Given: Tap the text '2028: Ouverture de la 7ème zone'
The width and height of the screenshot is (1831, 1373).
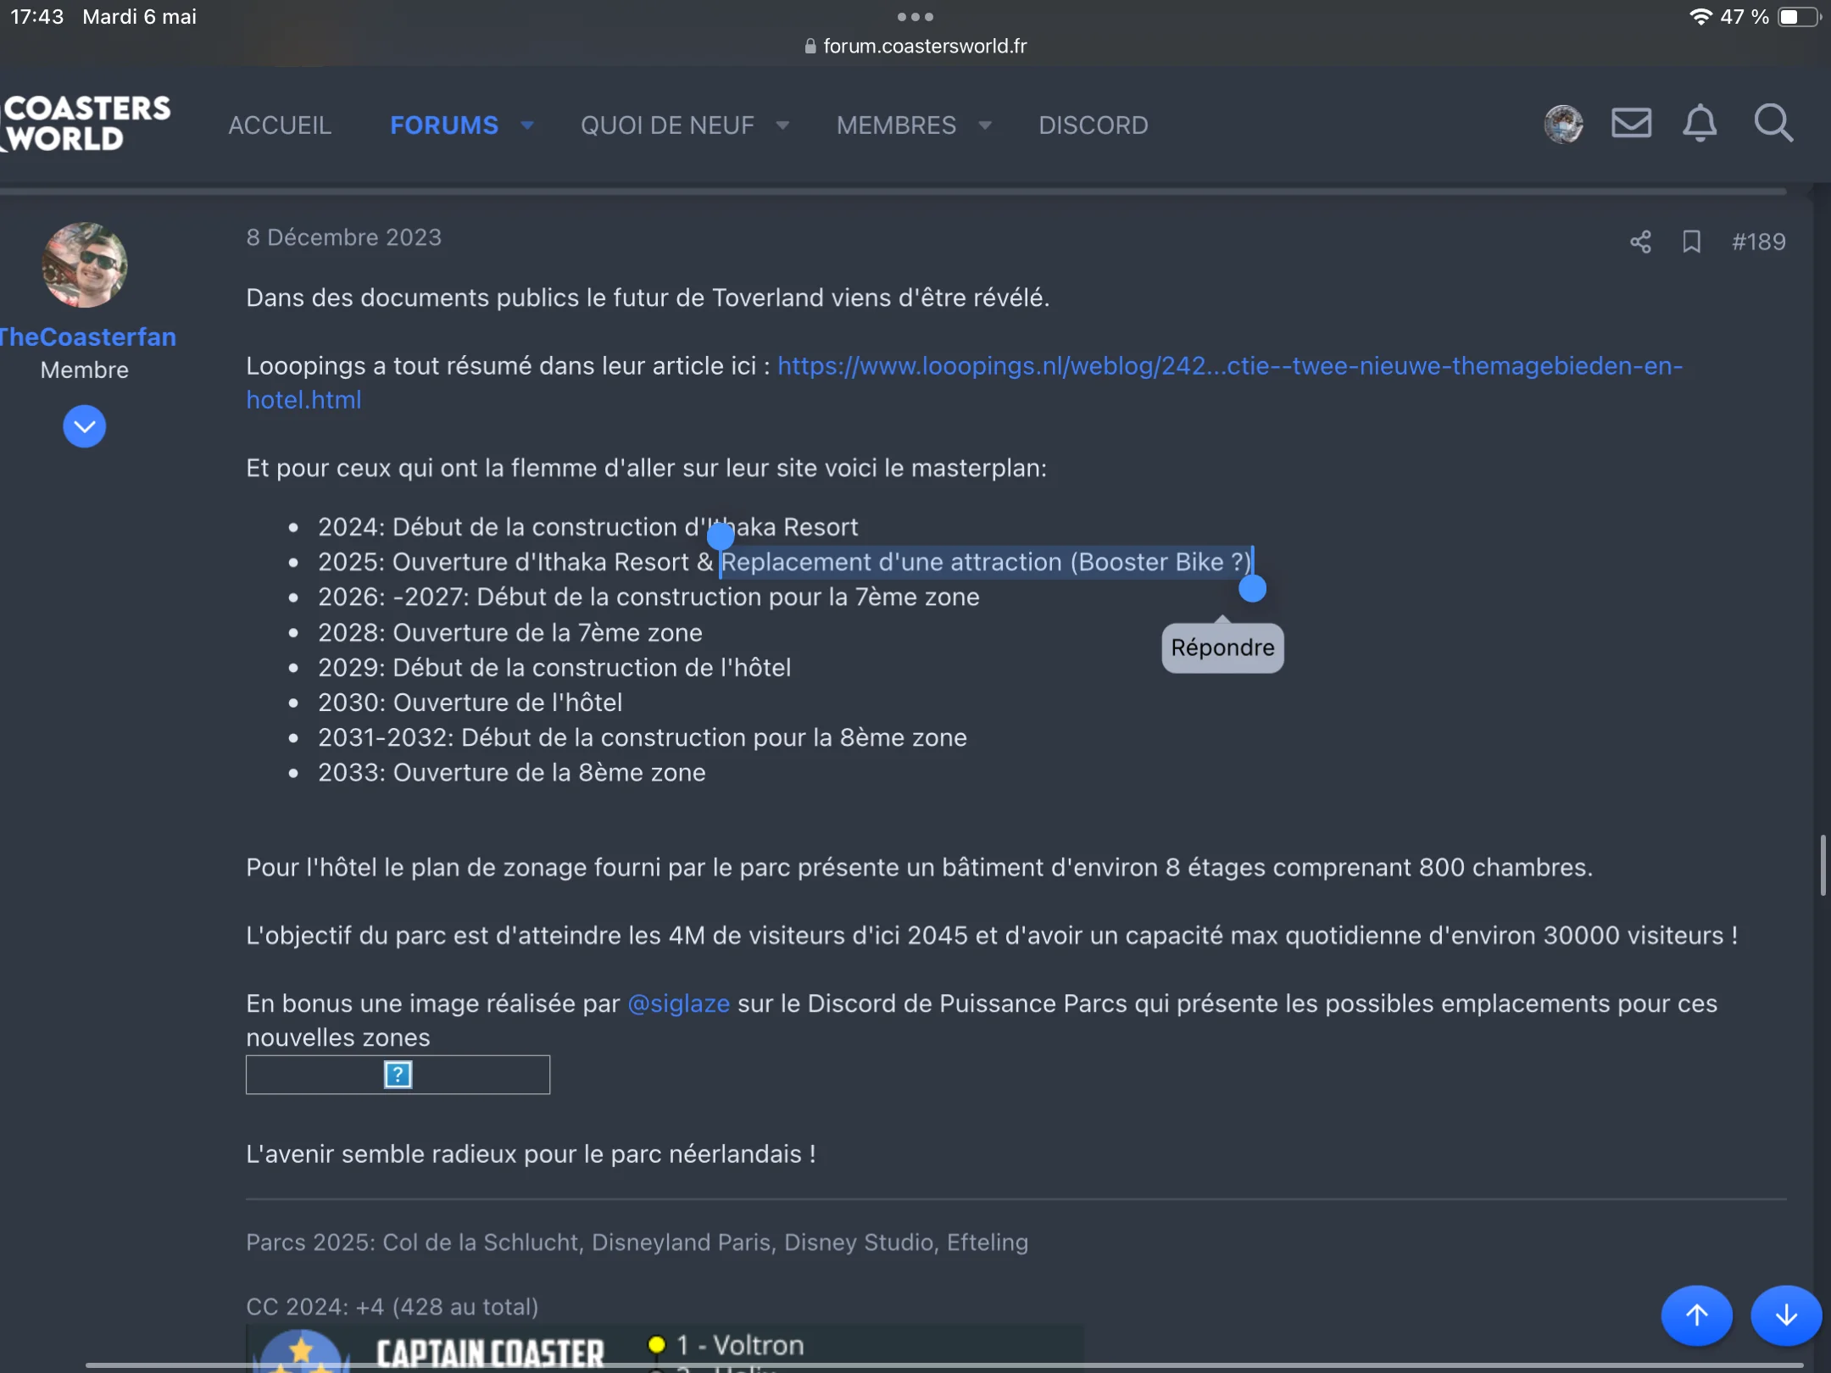Looking at the screenshot, I should 509,632.
